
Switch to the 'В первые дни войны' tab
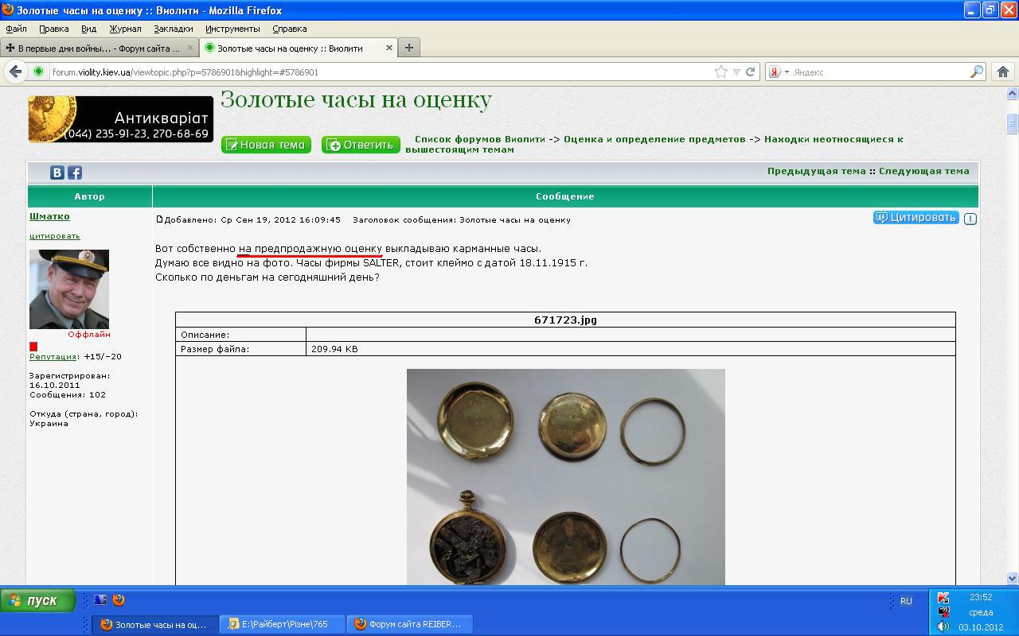tap(99, 48)
